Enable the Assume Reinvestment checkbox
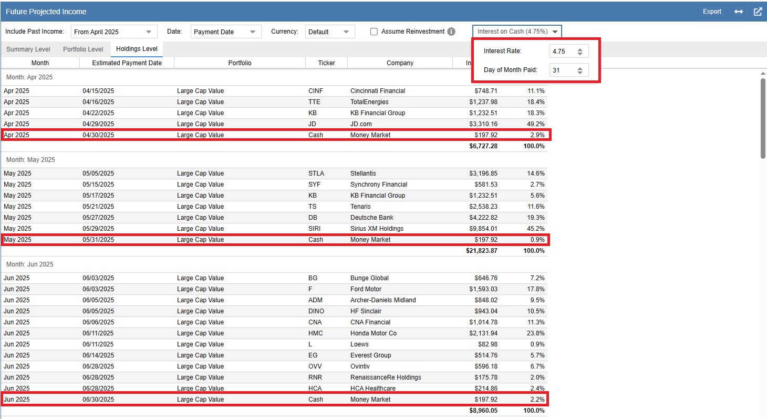Viewport: 767px width, 419px height. (x=374, y=32)
